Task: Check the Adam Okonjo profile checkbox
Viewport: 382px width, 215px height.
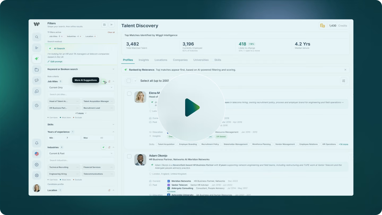Action: pos(129,156)
